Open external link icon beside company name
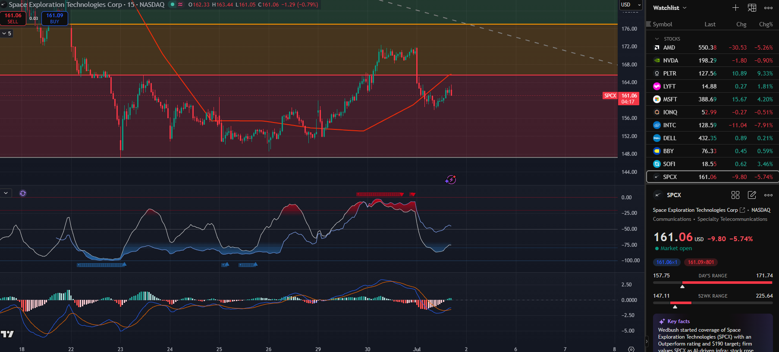 [x=742, y=210]
